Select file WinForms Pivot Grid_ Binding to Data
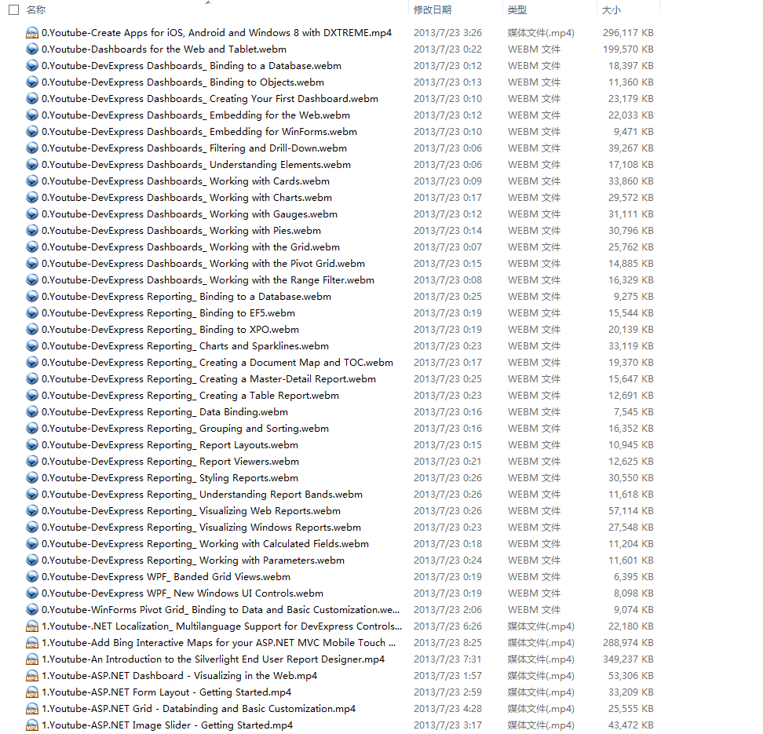Image resolution: width=763 pixels, height=734 pixels. (x=221, y=610)
